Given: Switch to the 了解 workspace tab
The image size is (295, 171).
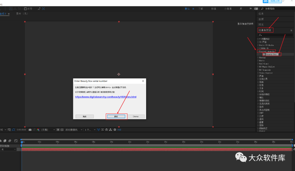Looking at the screenshot, I should point(200,9).
